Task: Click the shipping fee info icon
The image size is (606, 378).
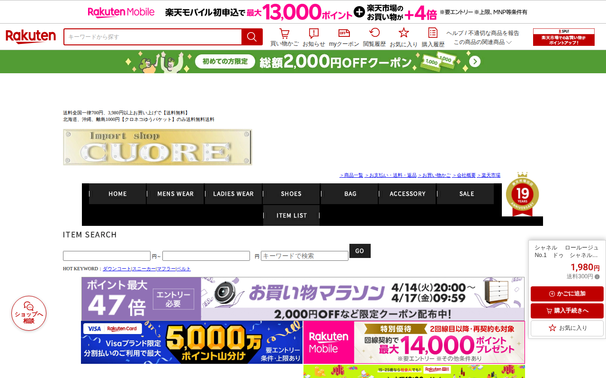Action: (597, 277)
